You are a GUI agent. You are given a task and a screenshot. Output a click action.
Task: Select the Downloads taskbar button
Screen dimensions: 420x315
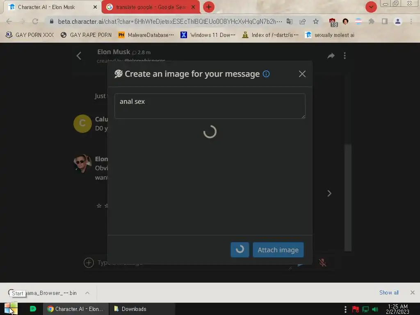click(142, 309)
